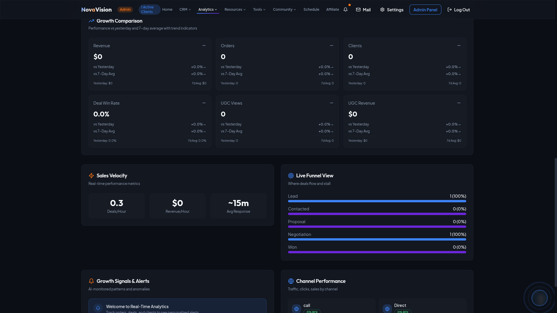Click the notifications bell icon
The image size is (557, 313).
tap(345, 10)
